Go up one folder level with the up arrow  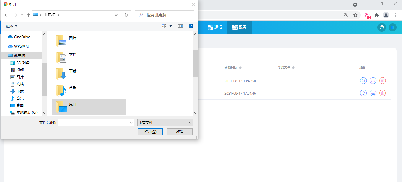pos(28,15)
